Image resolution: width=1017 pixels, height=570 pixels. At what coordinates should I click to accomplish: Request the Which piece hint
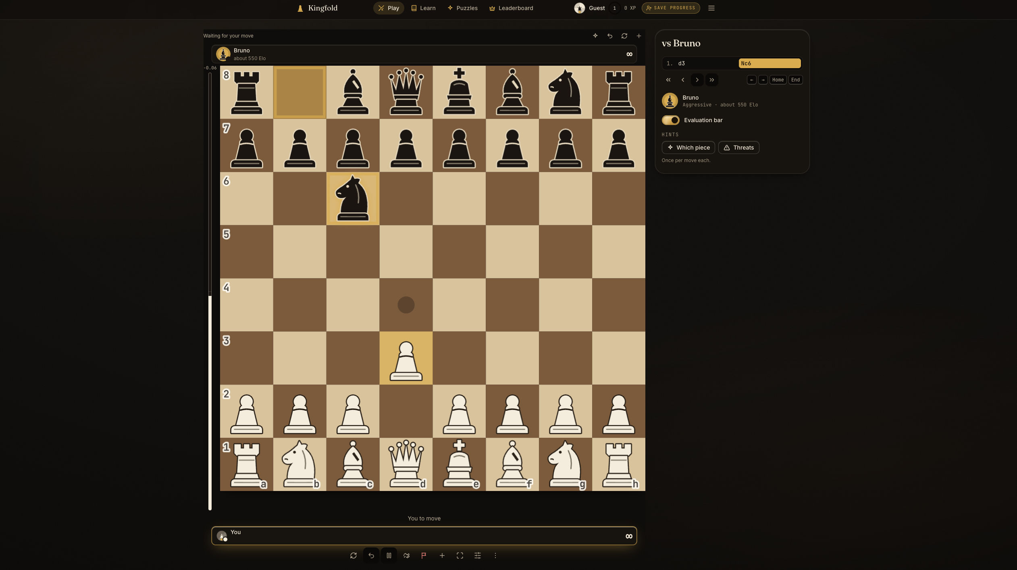coord(688,148)
